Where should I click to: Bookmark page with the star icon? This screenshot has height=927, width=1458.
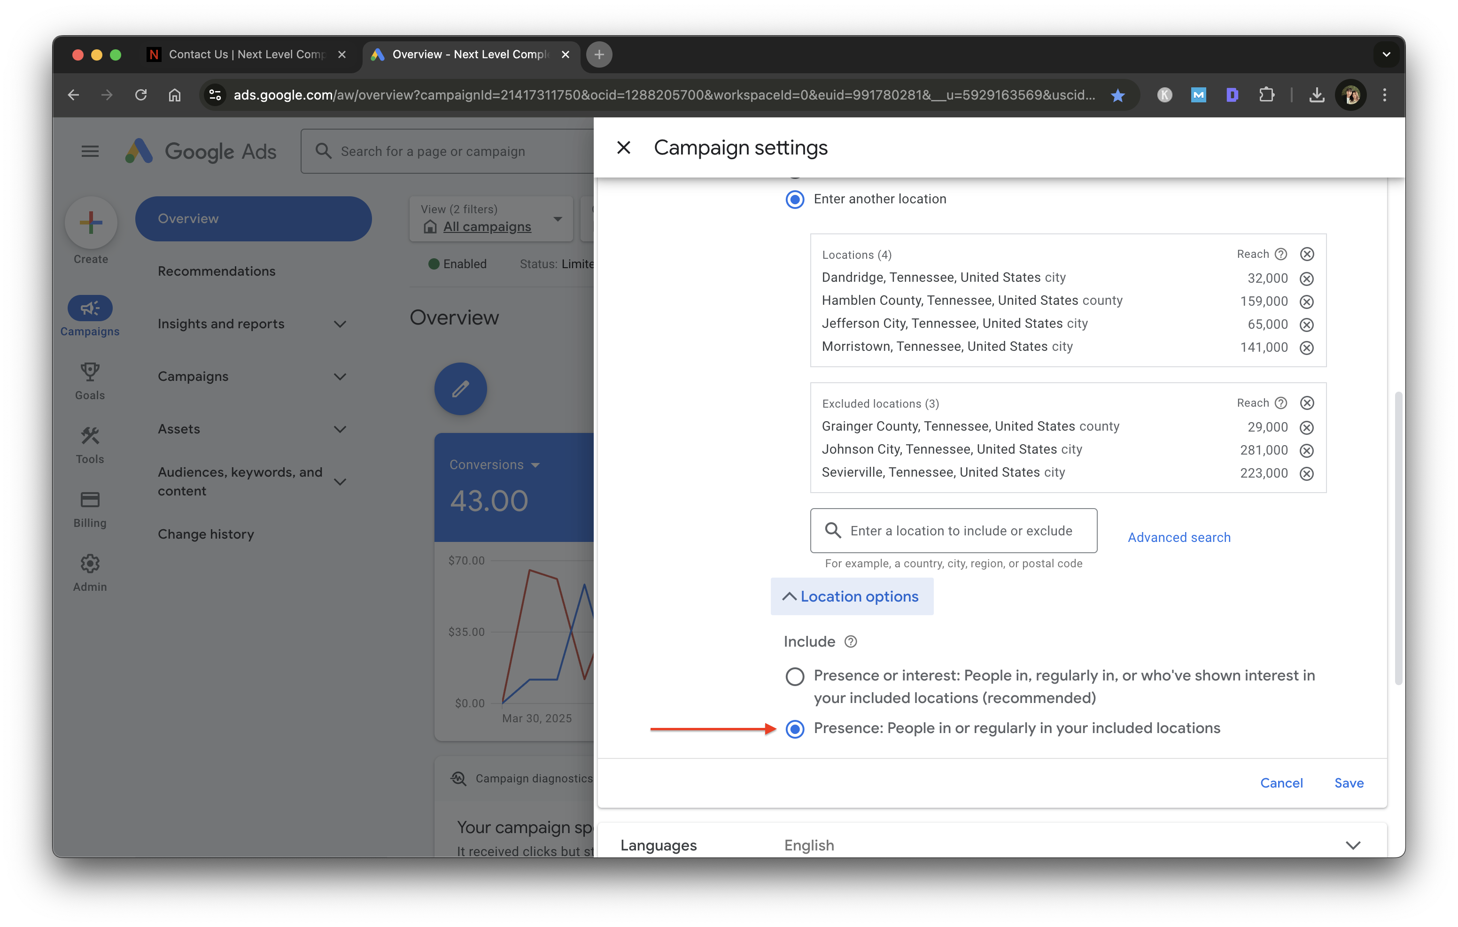(1117, 95)
